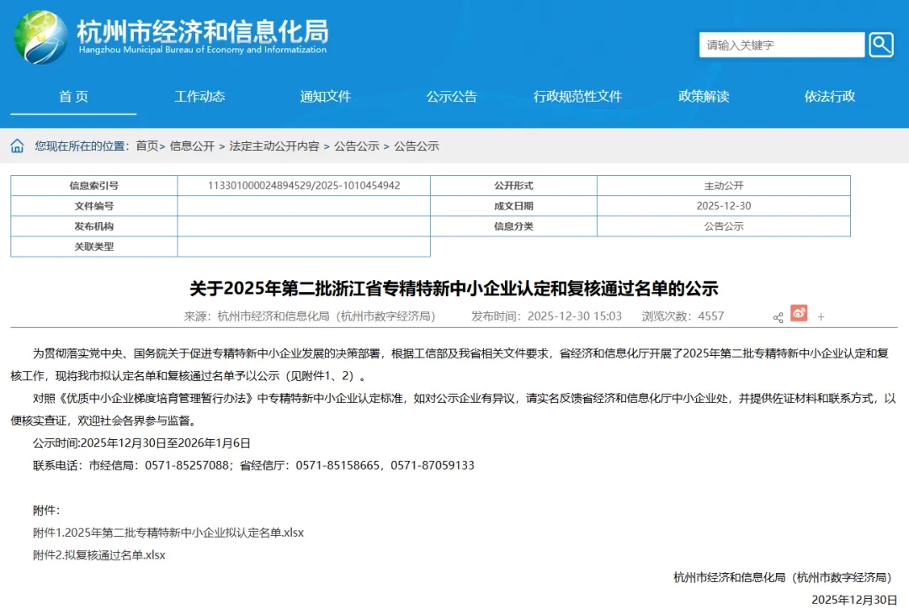Download 附件1 拟认定名单.xlsx attachment
The width and height of the screenshot is (909, 615).
point(168,533)
